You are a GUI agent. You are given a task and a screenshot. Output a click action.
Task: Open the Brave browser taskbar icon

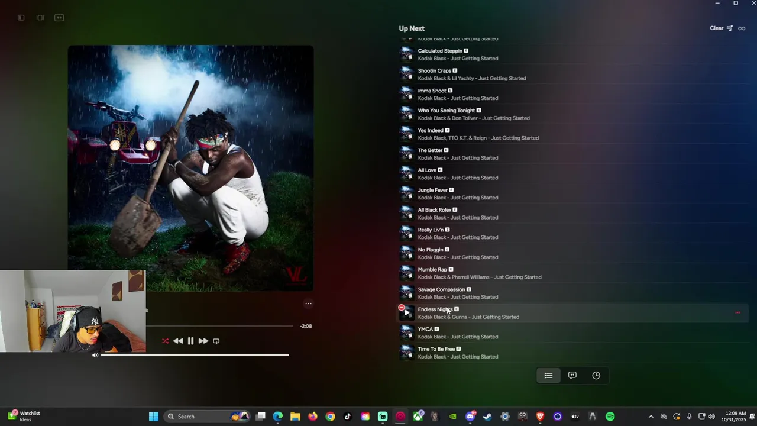click(540, 417)
